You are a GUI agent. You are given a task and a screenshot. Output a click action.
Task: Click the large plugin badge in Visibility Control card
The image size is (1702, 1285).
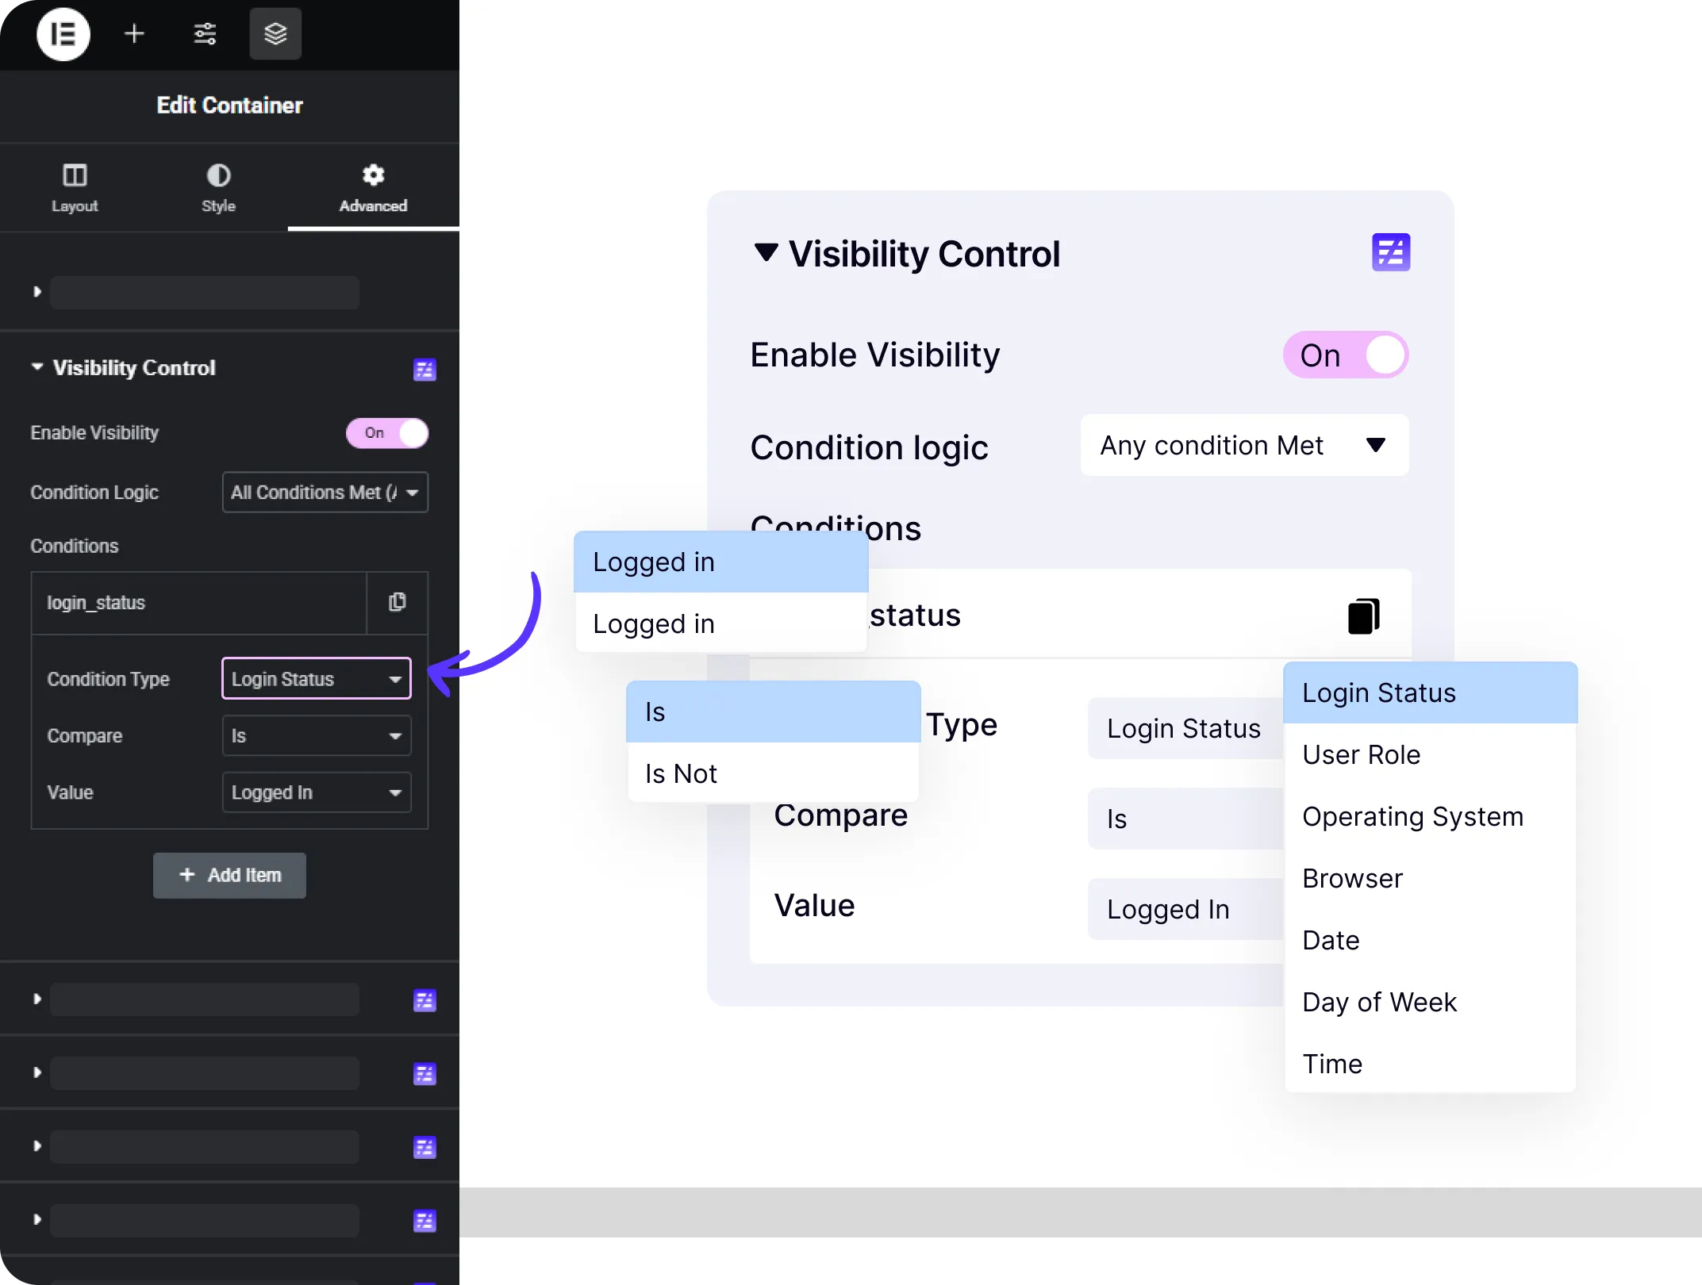coord(1391,253)
